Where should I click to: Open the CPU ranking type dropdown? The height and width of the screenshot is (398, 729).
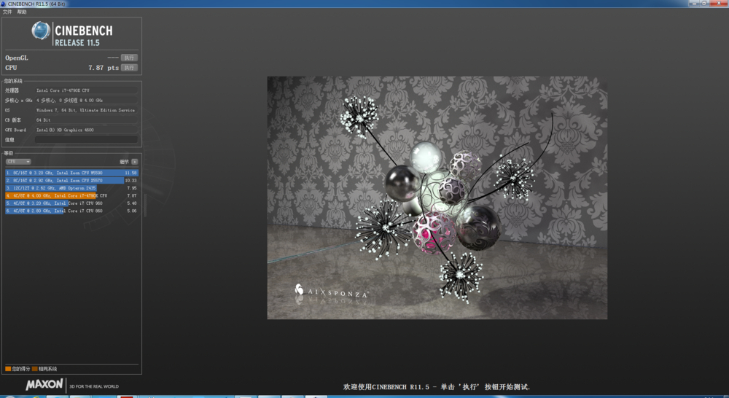click(18, 161)
